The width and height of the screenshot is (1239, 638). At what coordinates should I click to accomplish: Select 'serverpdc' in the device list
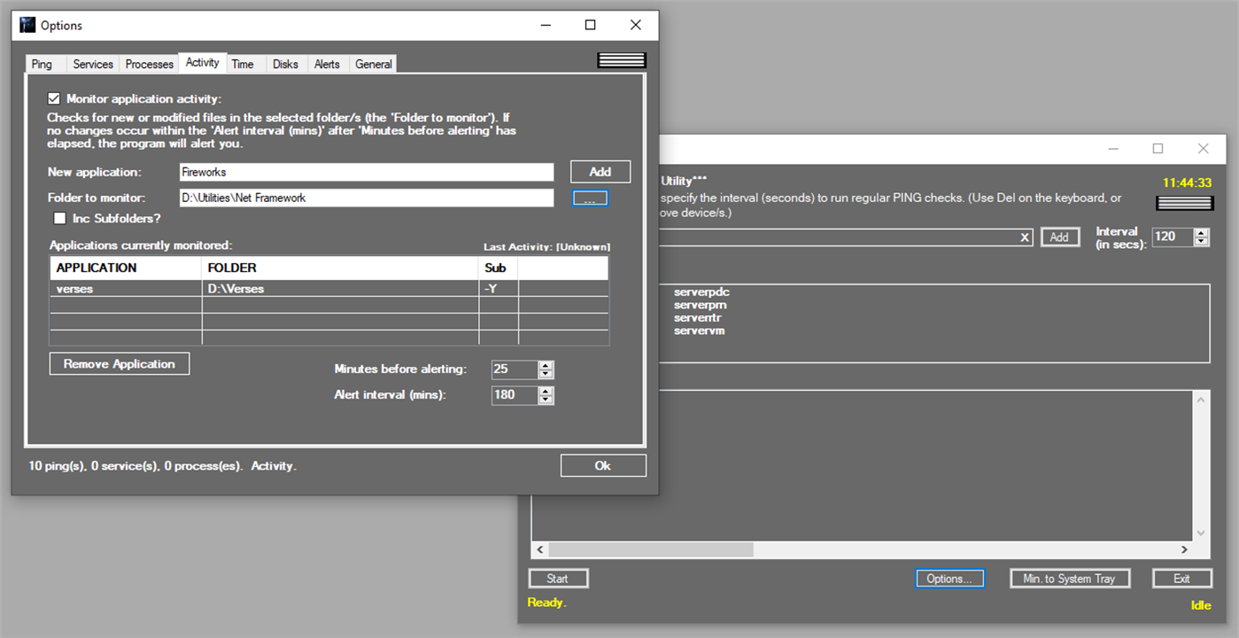click(x=701, y=292)
